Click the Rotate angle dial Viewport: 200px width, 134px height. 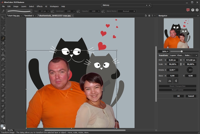tap(190, 70)
